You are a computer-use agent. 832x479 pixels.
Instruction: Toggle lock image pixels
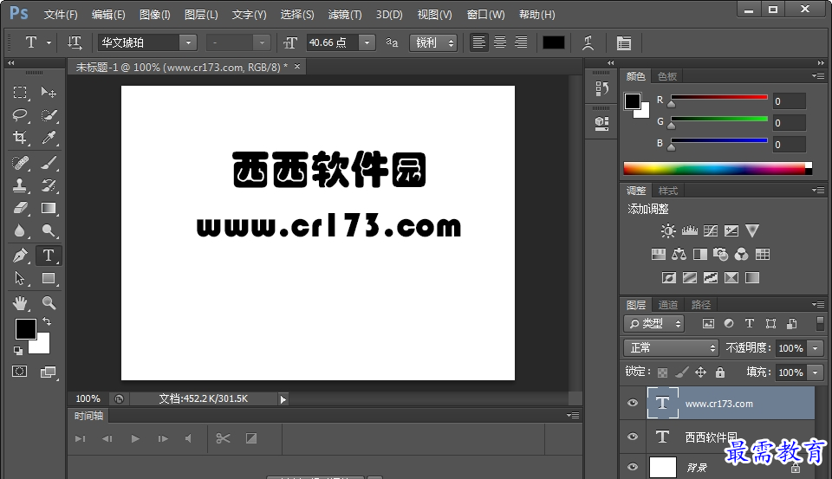tap(682, 372)
